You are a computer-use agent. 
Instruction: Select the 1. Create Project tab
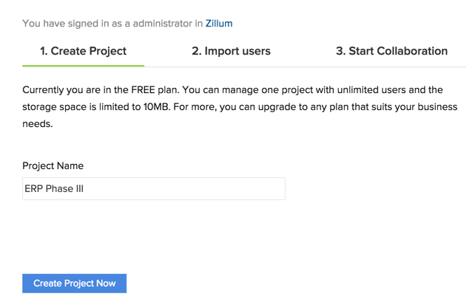click(83, 51)
